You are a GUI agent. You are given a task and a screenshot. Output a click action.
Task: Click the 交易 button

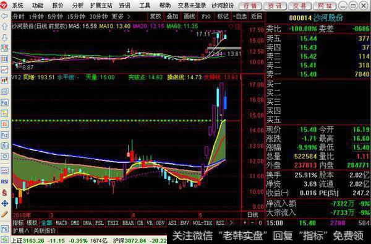point(299,6)
